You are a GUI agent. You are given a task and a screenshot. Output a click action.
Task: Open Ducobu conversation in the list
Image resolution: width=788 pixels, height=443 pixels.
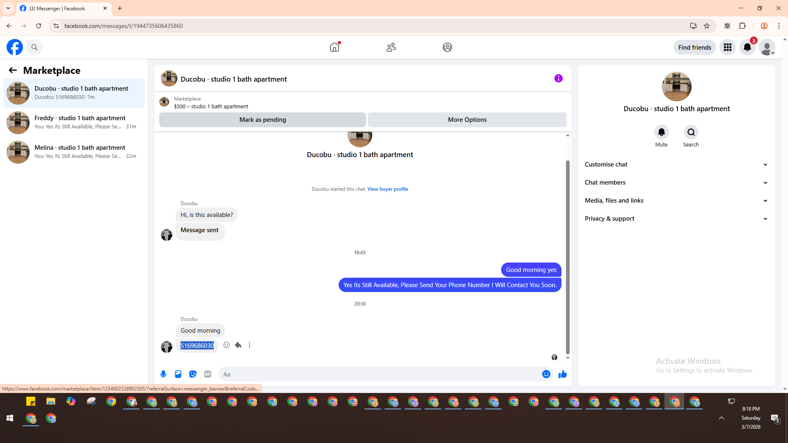[74, 93]
